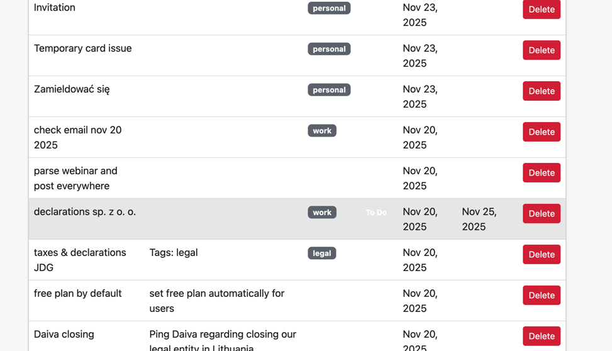Delete the Temporary card issue task
Screen dimensions: 612x351
(541, 50)
